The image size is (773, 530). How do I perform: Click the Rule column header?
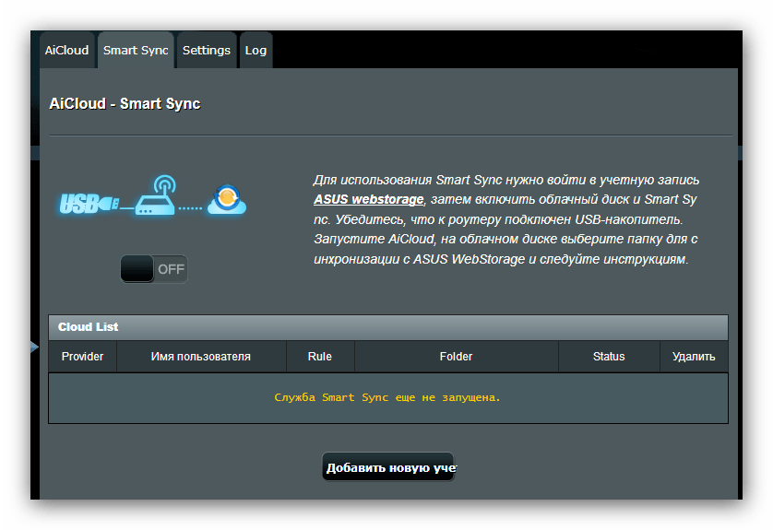click(320, 357)
